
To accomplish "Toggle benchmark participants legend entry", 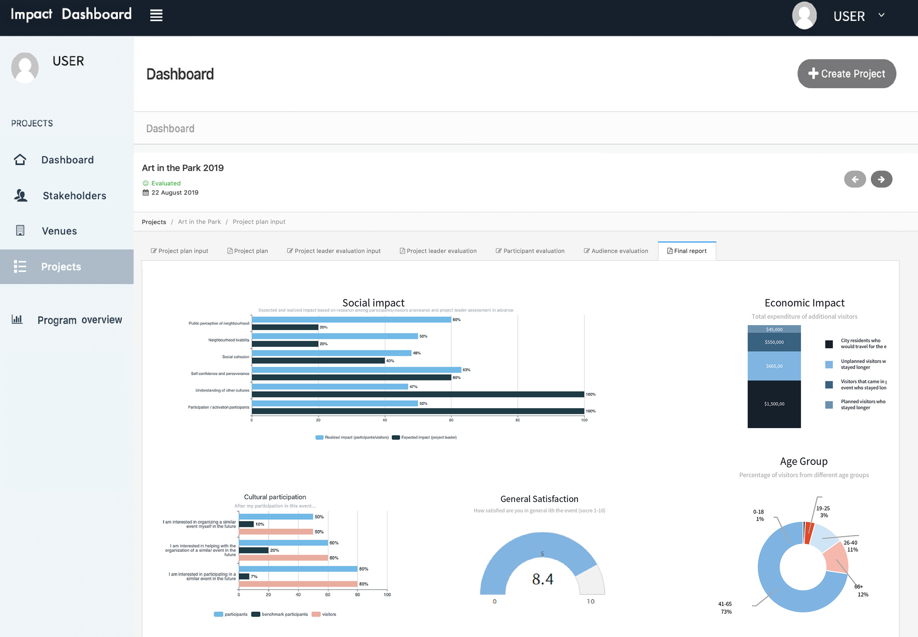I will pyautogui.click(x=279, y=614).
